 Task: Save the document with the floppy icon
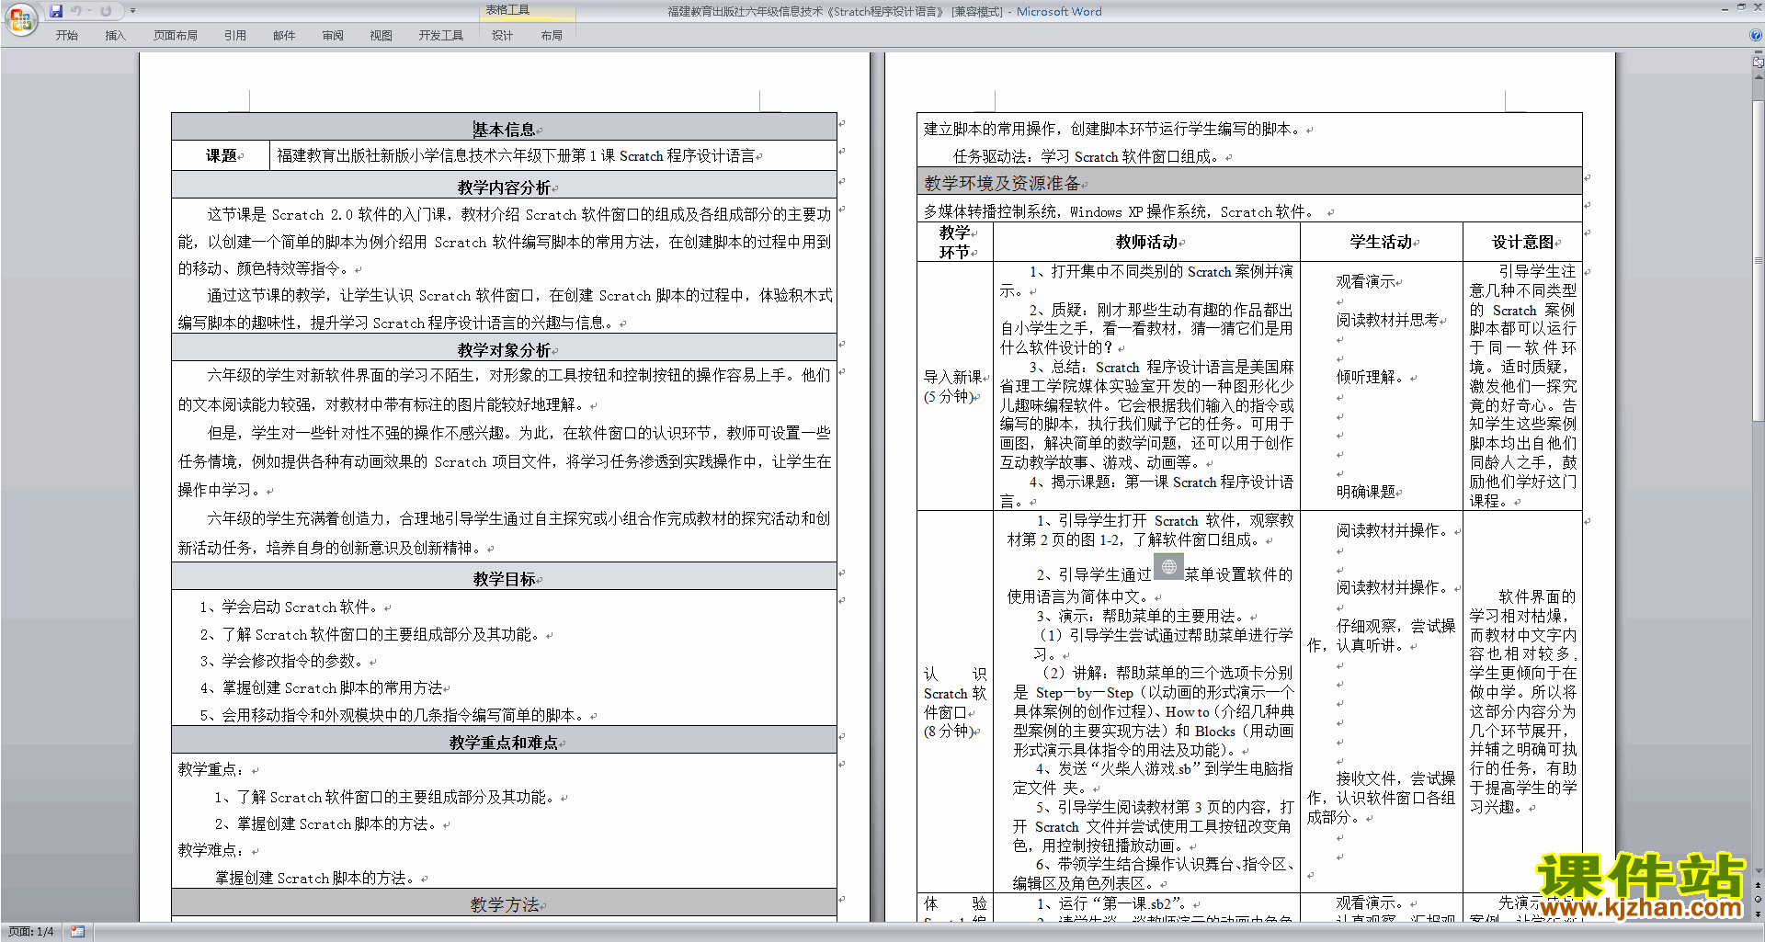[56, 11]
